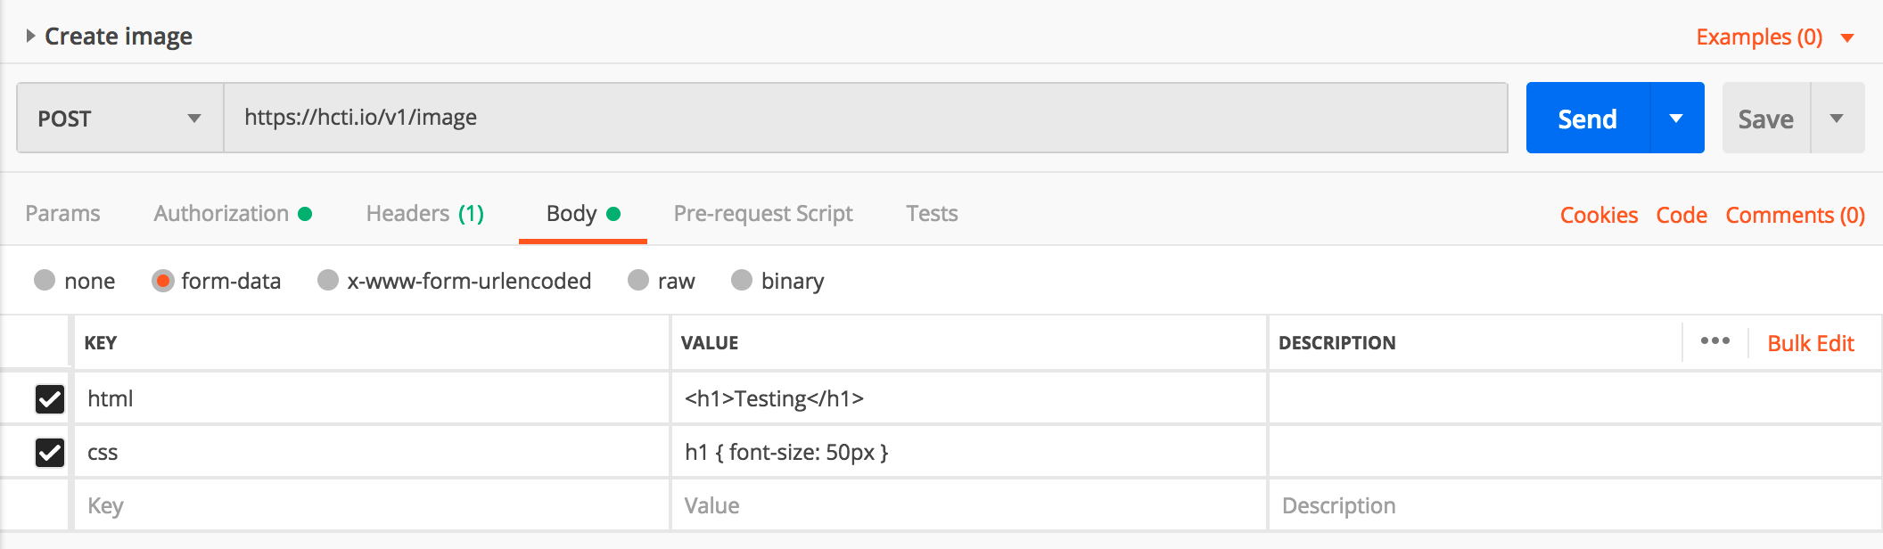Click the request URL field
Image resolution: width=1883 pixels, height=549 pixels.
tap(865, 118)
